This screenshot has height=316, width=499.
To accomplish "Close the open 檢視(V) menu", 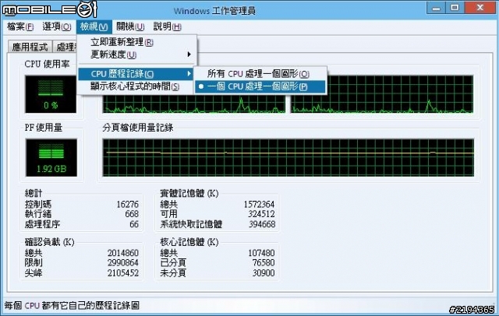I will click(x=94, y=26).
